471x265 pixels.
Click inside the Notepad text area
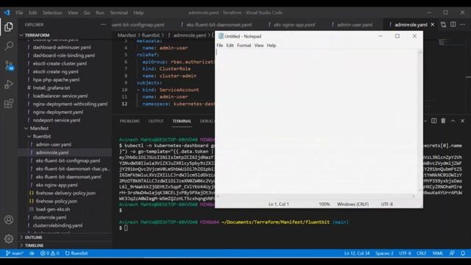pos(316,121)
